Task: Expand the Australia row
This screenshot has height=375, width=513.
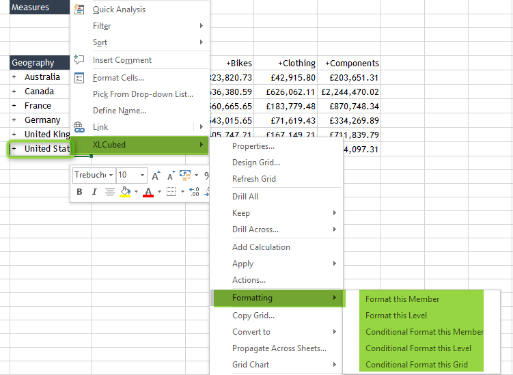Action: tap(14, 77)
